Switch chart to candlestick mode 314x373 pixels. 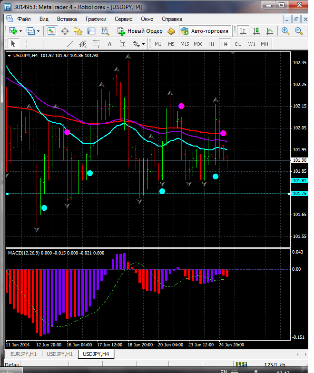pos(256,31)
